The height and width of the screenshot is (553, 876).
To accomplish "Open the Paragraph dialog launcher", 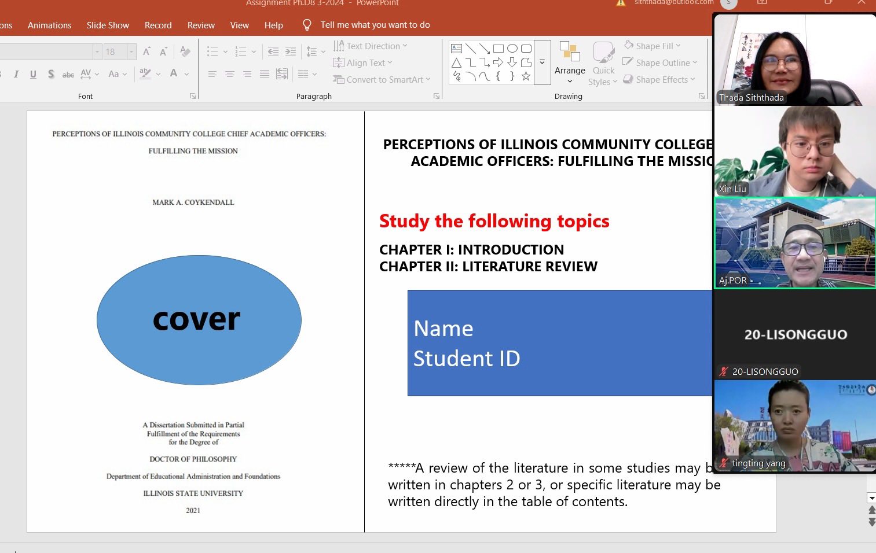I will tap(437, 96).
